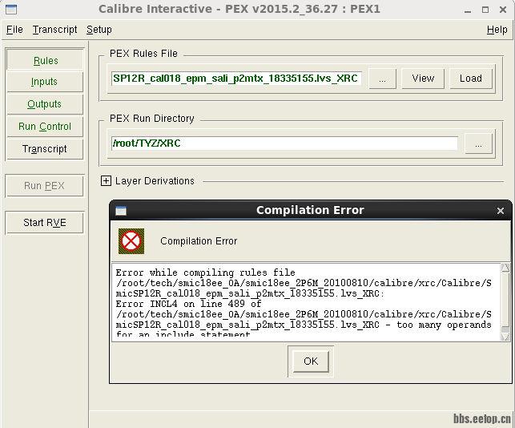Screen dimensions: 515x428
Task: Open the Help menu
Action: click(497, 30)
